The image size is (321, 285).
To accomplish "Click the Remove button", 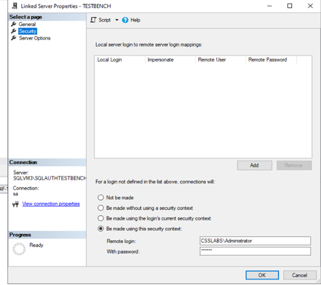I will 294,166.
